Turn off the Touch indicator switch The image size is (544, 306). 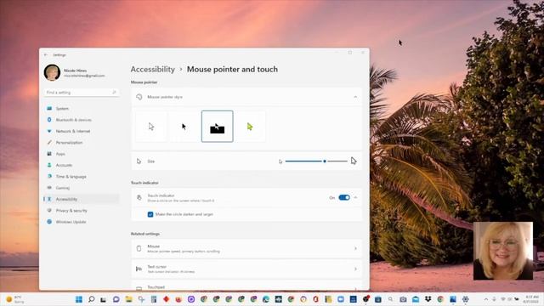344,197
